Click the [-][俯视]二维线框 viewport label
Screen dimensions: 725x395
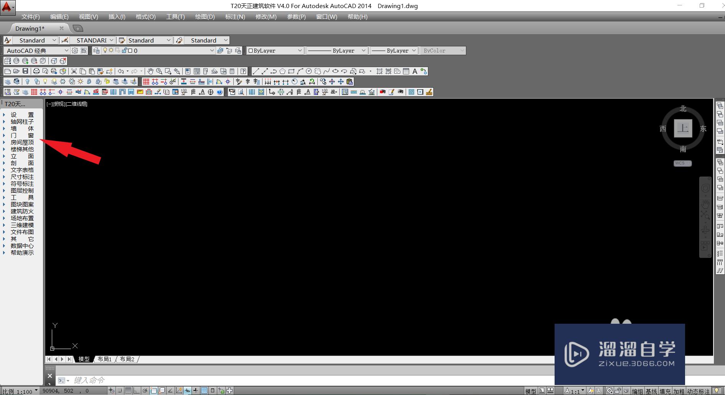point(67,104)
